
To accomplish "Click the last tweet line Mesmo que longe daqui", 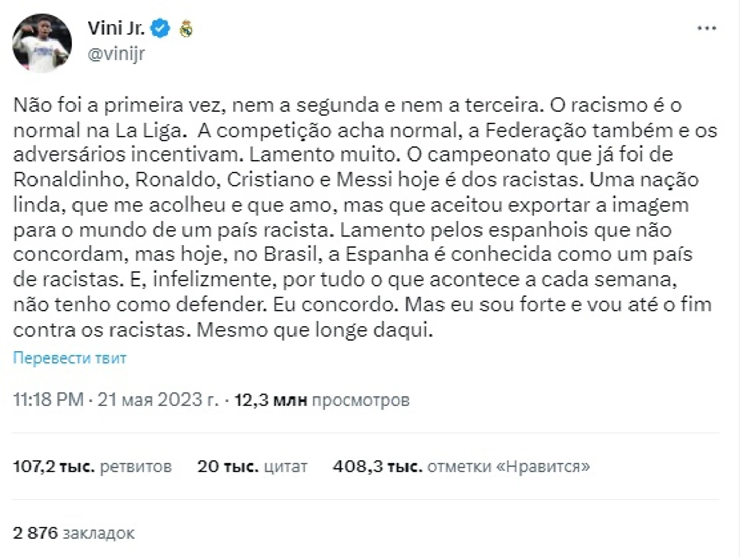I will (315, 330).
